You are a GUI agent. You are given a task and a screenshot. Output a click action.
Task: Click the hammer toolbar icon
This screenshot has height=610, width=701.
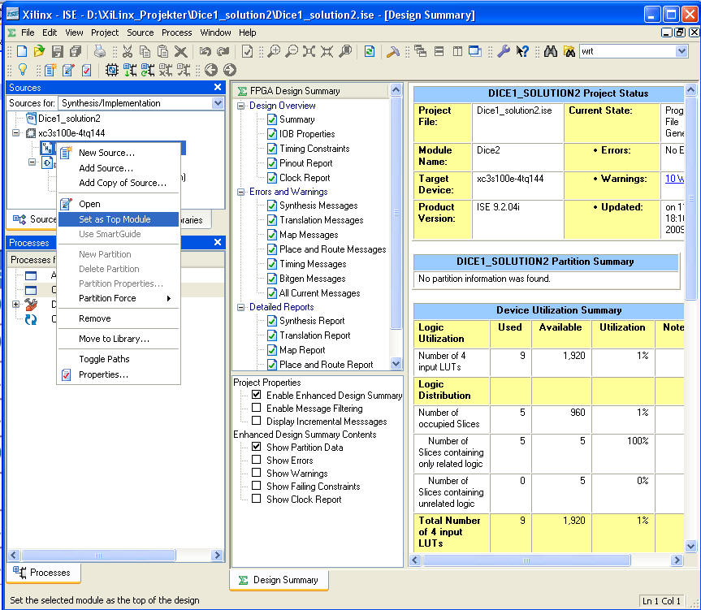pos(392,51)
